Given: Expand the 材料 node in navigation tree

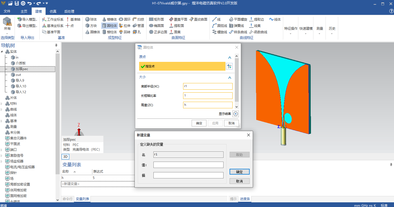Looking at the screenshot, I should coord(2,104).
